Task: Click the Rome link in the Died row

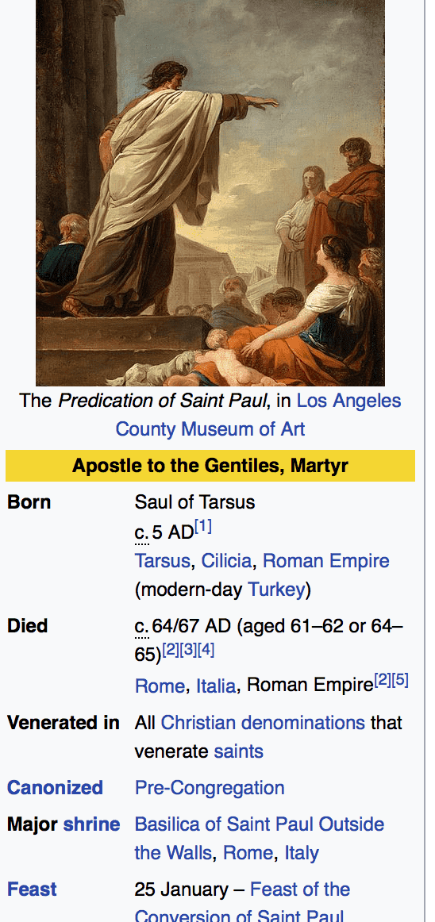Action: click(x=160, y=686)
